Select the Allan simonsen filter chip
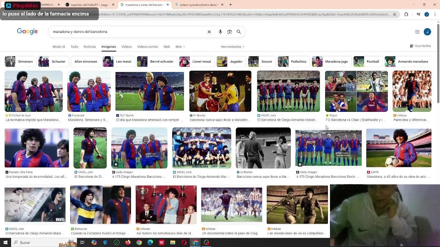The height and width of the screenshot is (247, 440). (x=86, y=62)
